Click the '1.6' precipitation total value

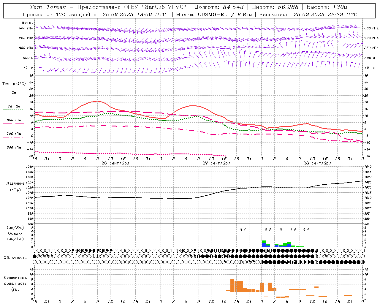coord(293,230)
